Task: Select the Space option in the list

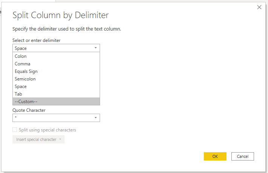Action: click(x=56, y=86)
